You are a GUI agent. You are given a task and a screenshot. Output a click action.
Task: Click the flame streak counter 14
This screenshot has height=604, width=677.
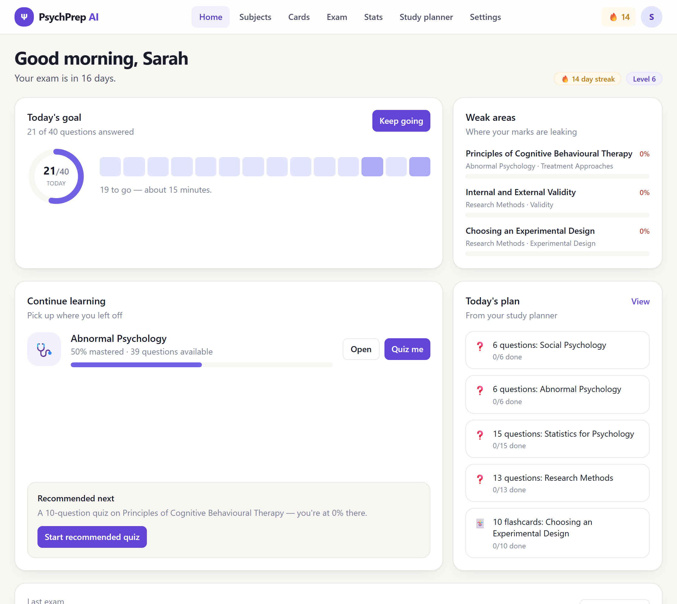(619, 17)
